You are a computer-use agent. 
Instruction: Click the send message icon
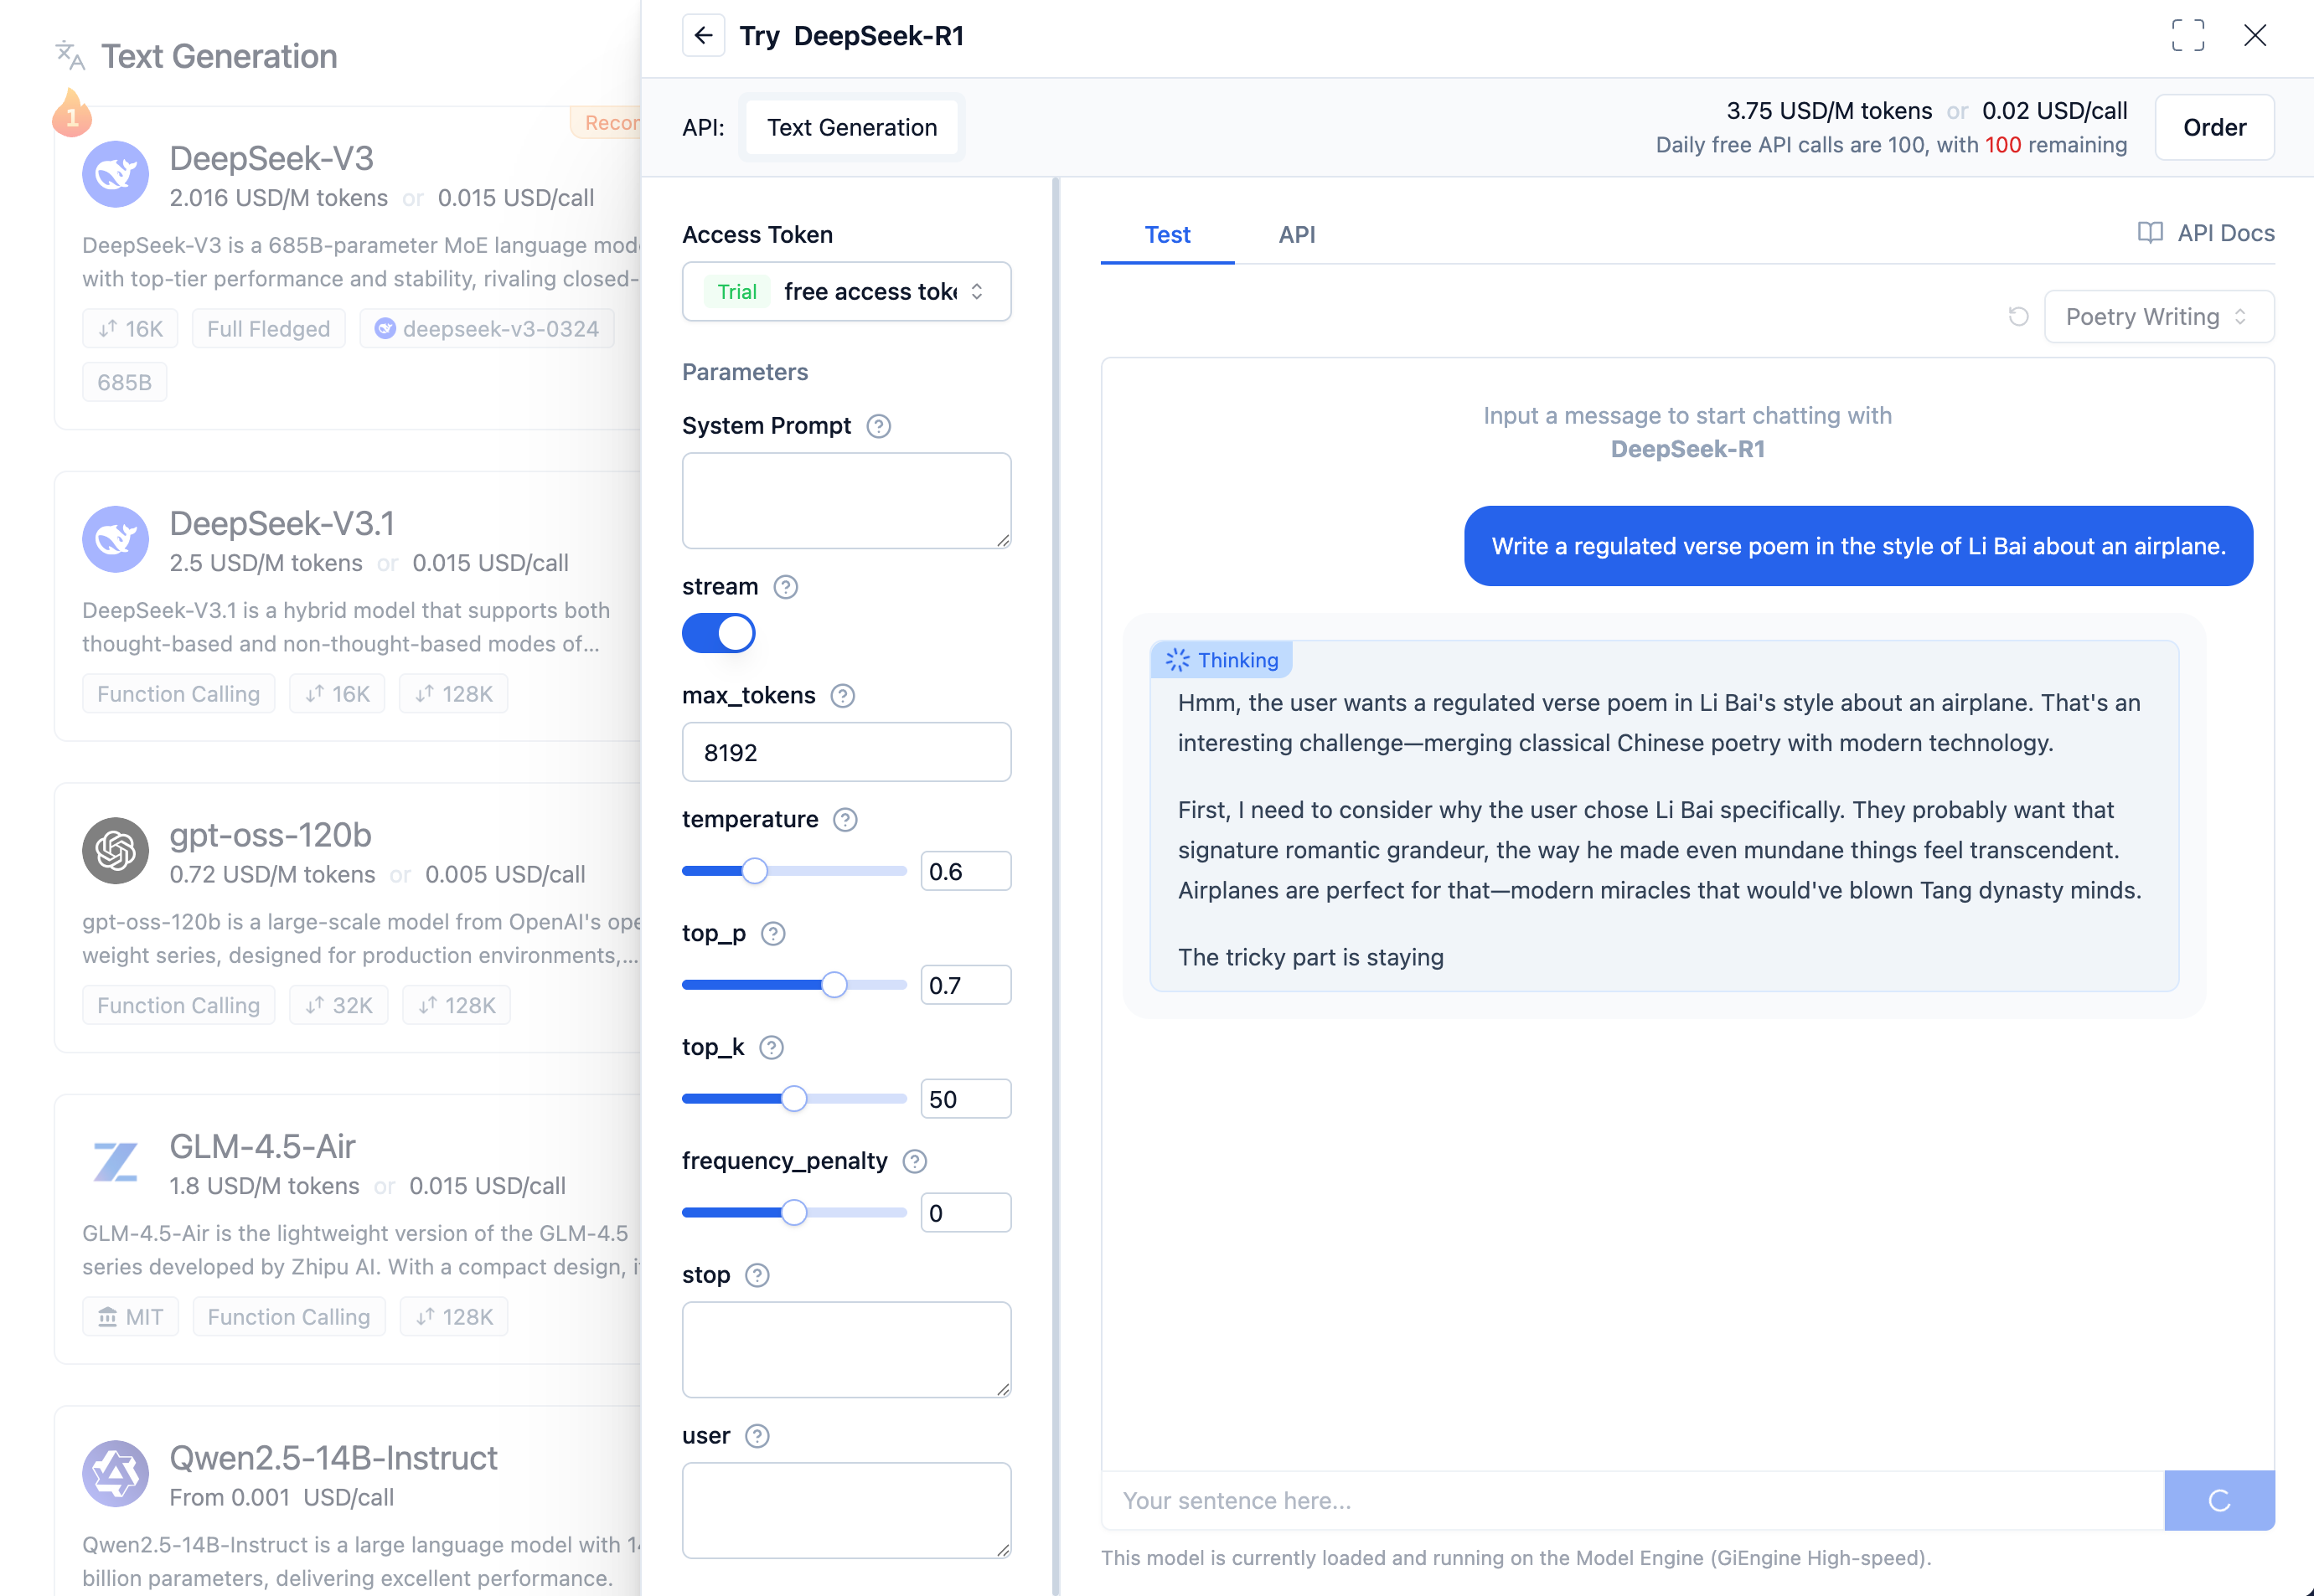[2219, 1500]
